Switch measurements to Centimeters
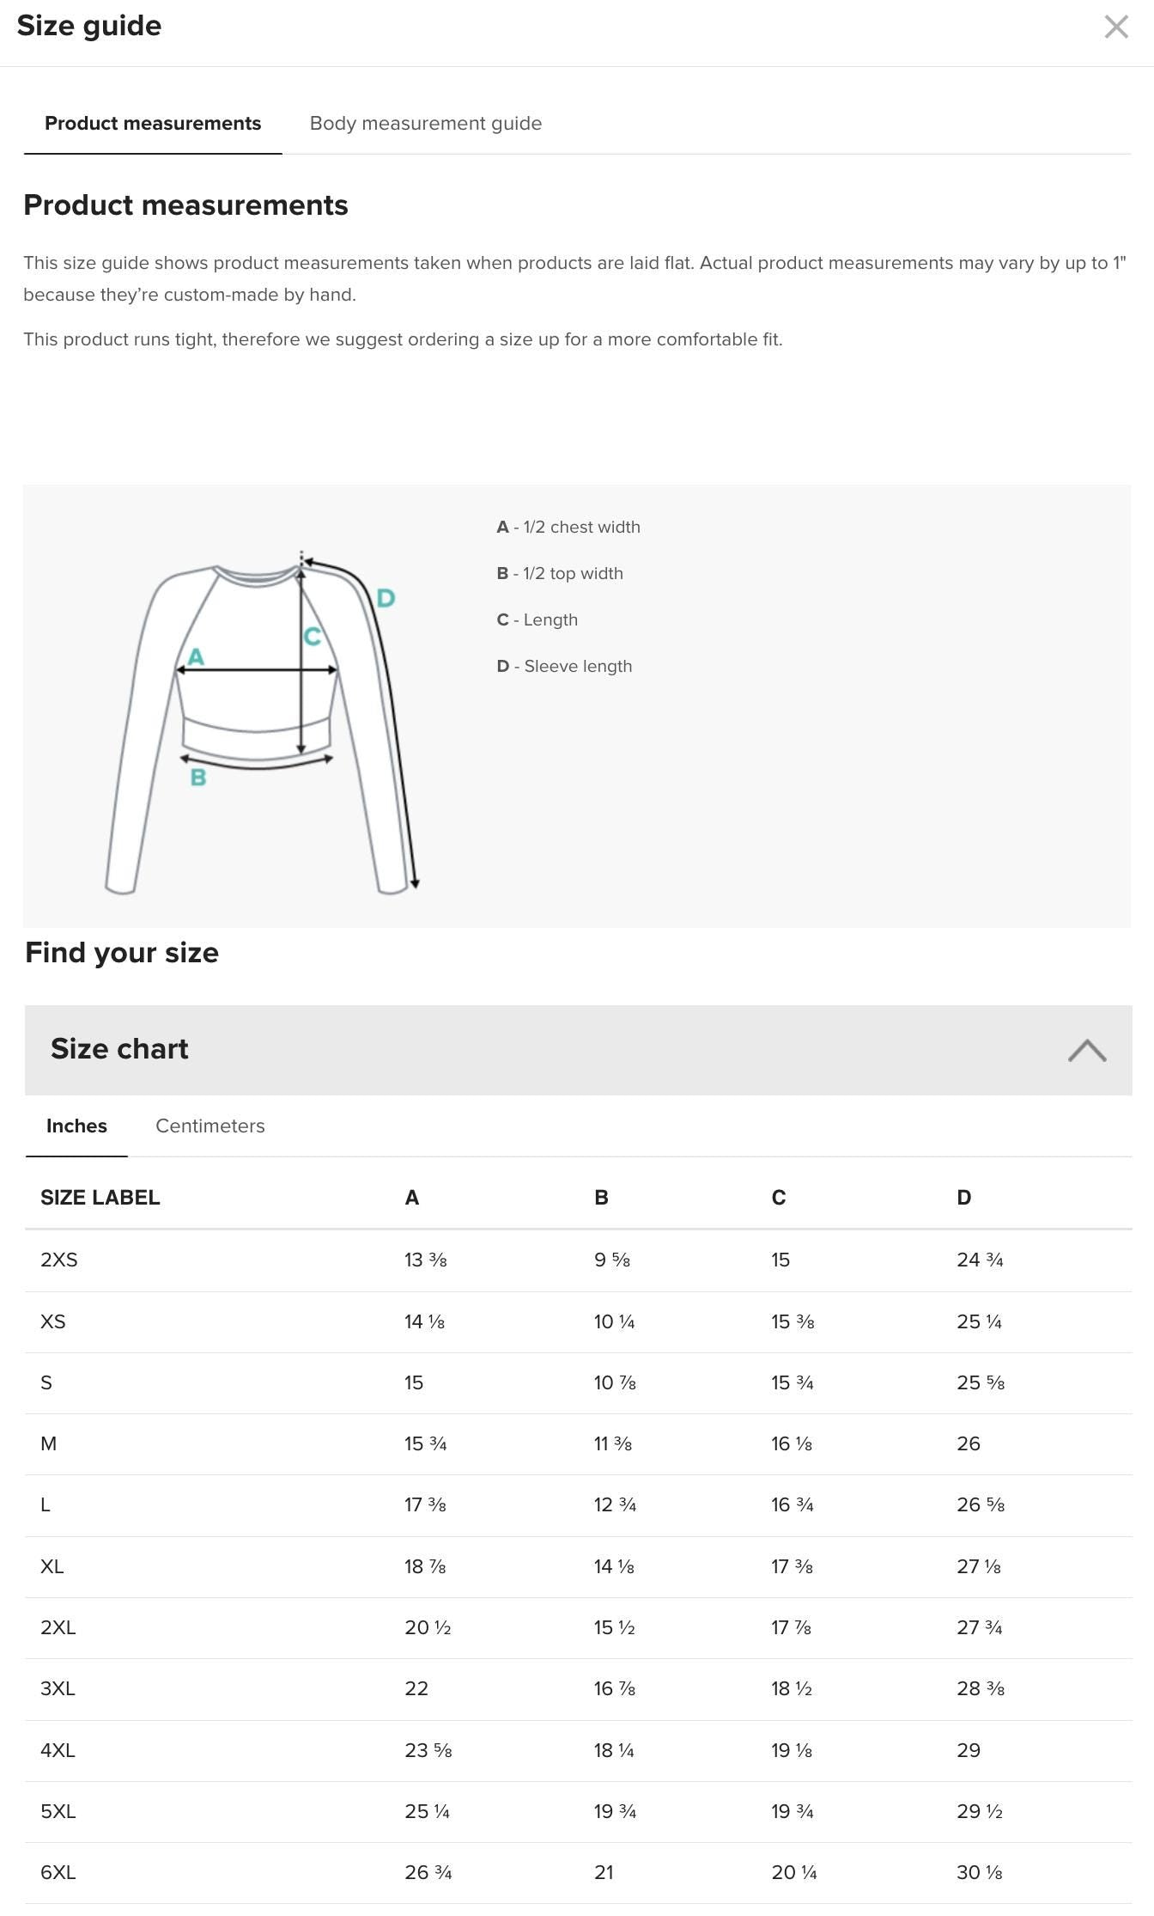Screen dimensions: 1154x1916 coord(210,1126)
